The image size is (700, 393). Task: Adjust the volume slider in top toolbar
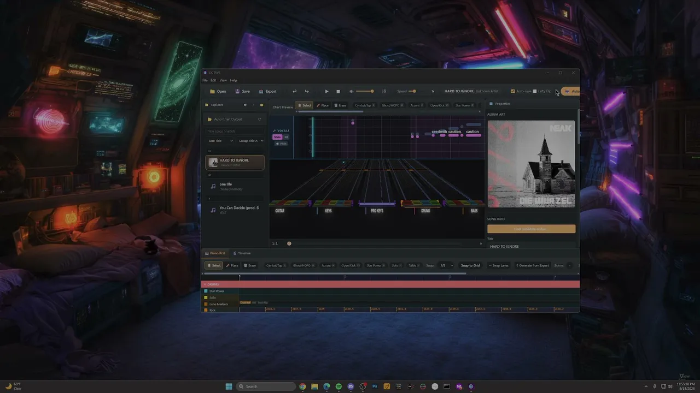(x=364, y=91)
